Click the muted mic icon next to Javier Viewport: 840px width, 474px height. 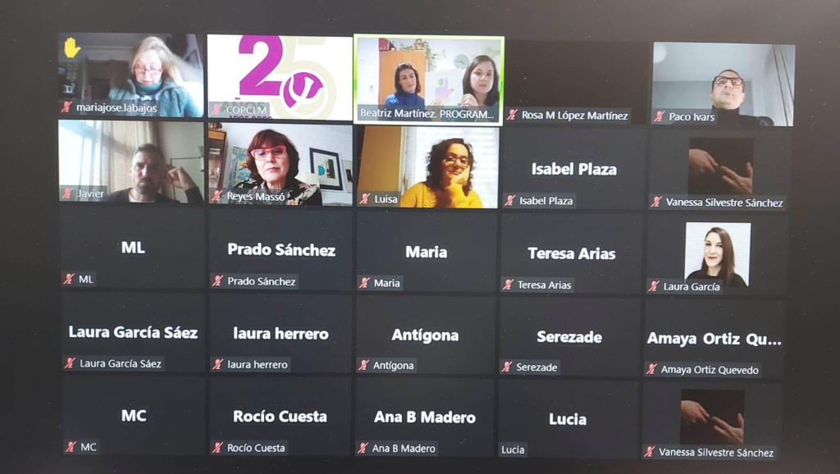(x=68, y=194)
